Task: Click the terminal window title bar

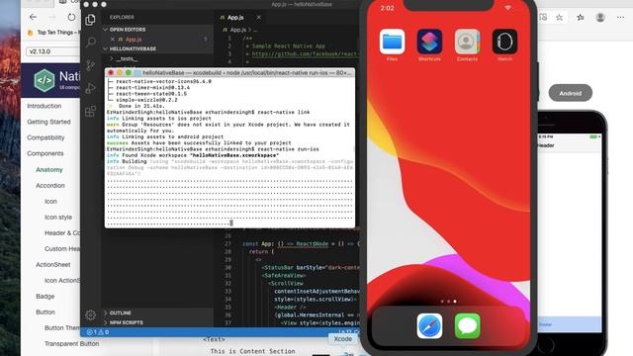Action: coord(229,72)
